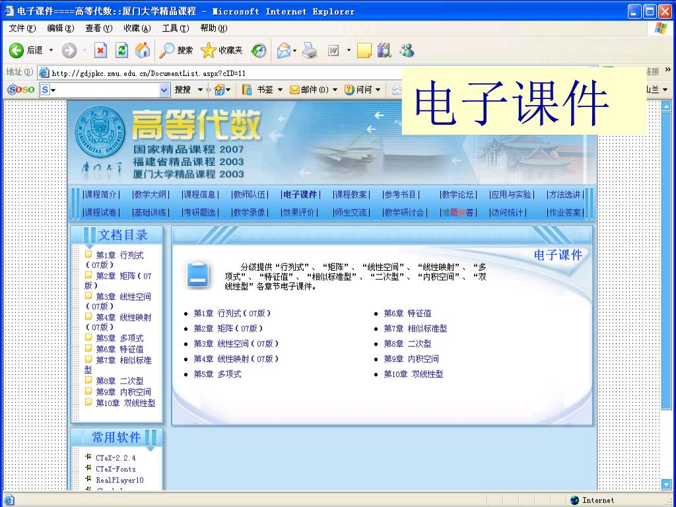
Task: Go to 课程简介 in navigation bar
Action: coord(101,195)
